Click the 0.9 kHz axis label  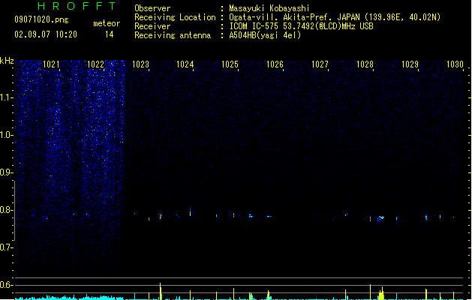click(x=6, y=172)
